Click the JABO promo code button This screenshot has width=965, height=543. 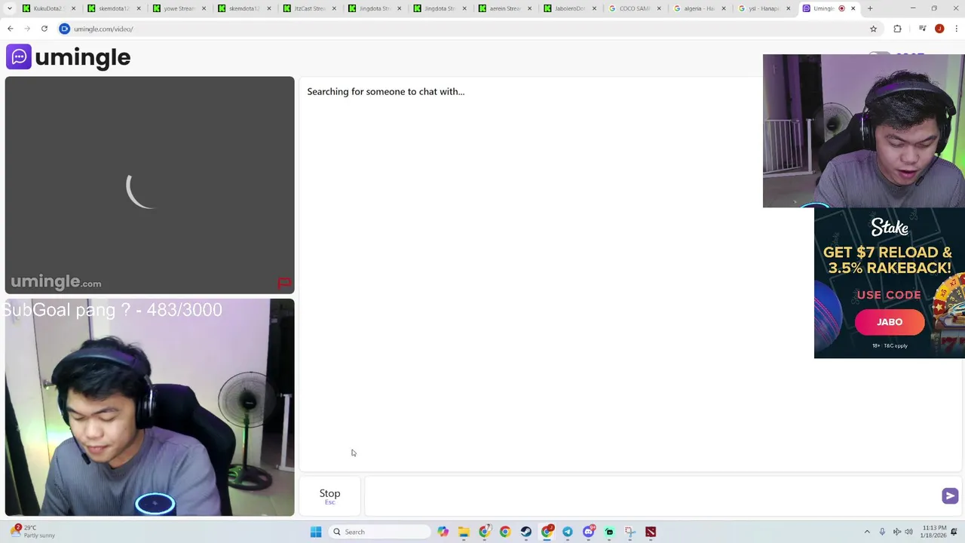tap(890, 322)
